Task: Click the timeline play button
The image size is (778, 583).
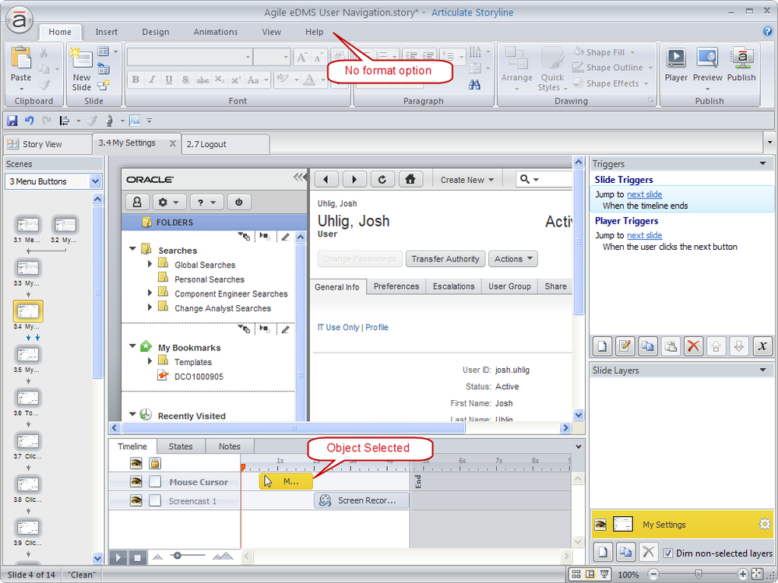Action: [119, 557]
